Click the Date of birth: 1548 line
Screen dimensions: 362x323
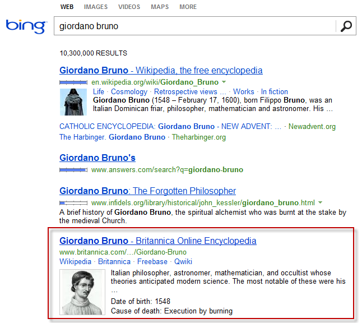click(141, 301)
